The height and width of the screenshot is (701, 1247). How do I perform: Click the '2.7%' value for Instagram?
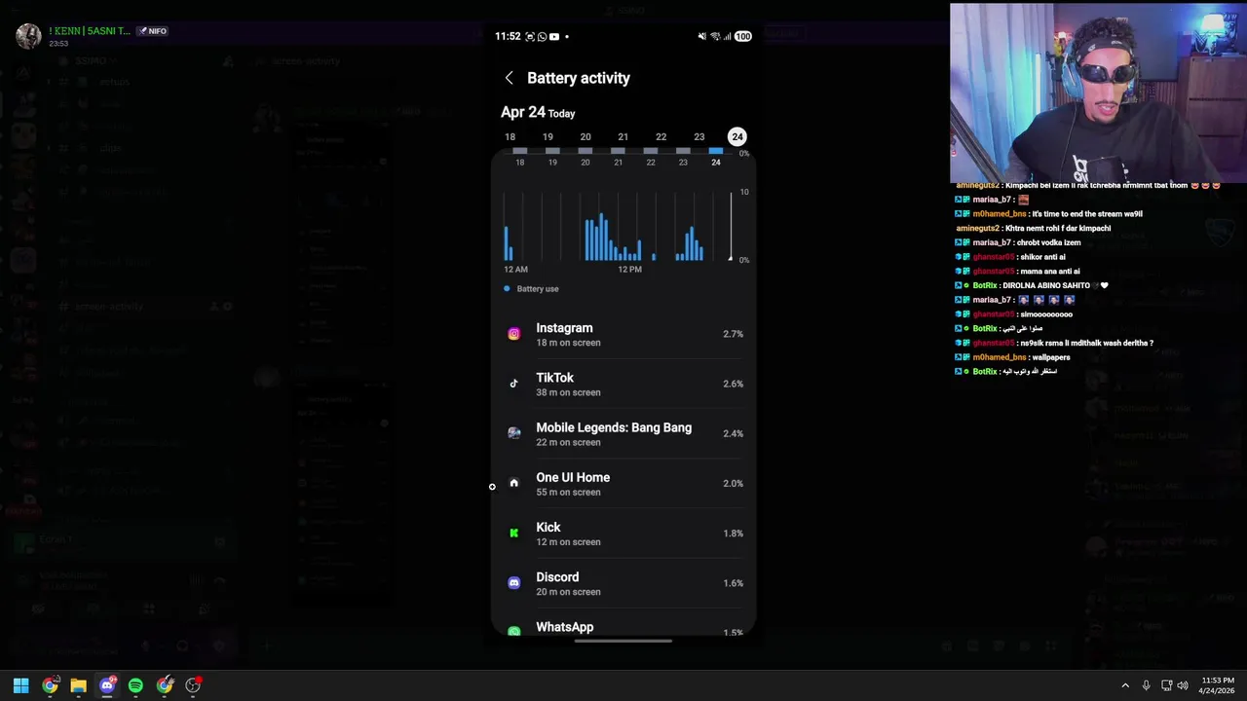pyautogui.click(x=733, y=334)
